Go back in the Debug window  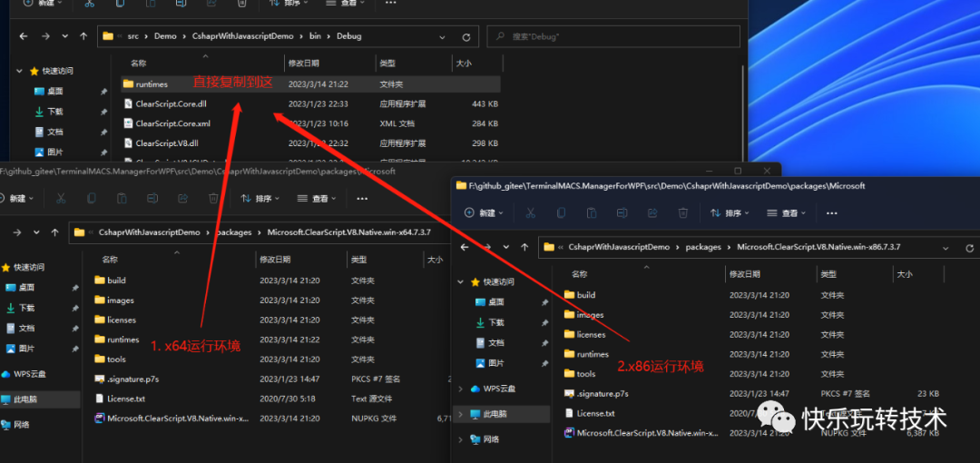tap(24, 36)
